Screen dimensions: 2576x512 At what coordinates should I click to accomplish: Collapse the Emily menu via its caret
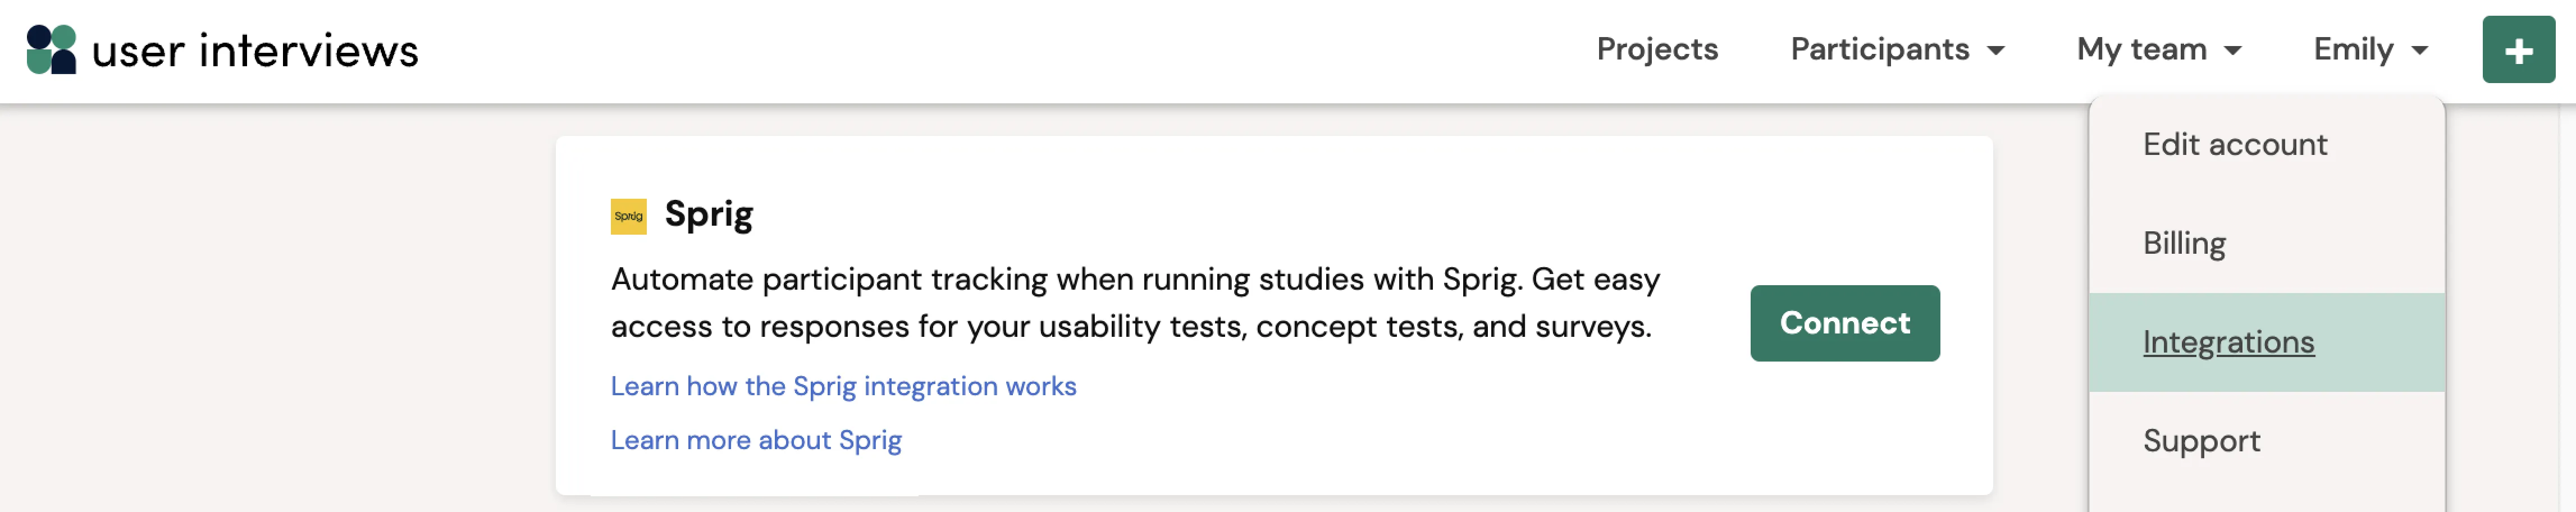click(x=2419, y=51)
